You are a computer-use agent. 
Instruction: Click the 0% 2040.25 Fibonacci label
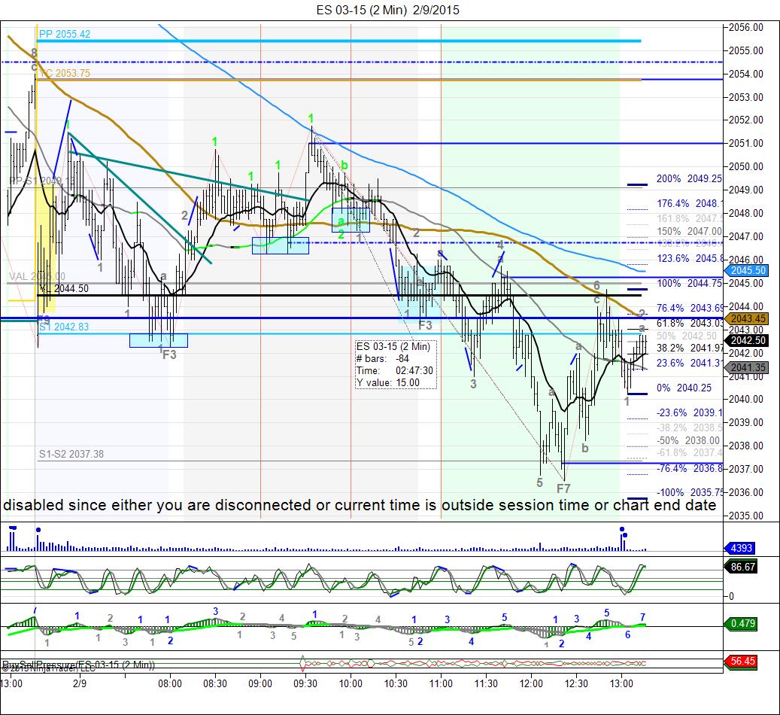tap(684, 388)
